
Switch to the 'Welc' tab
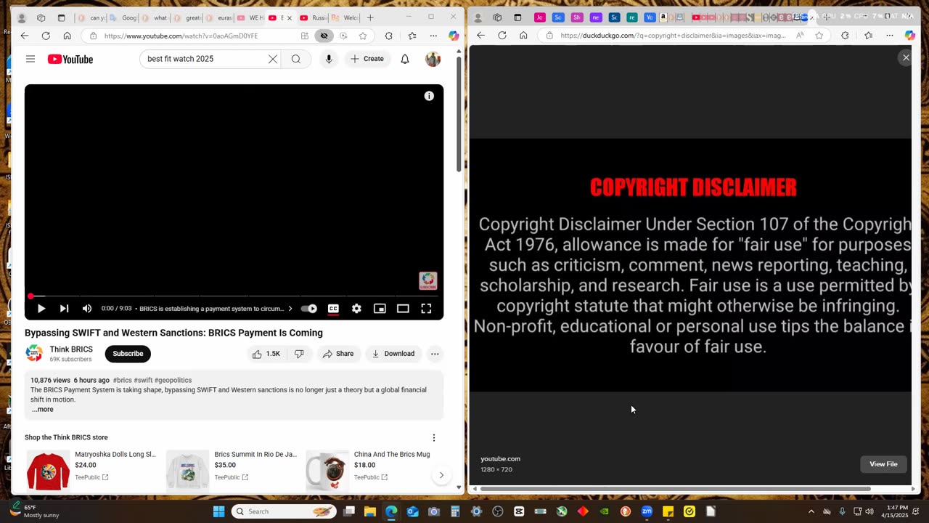345,17
